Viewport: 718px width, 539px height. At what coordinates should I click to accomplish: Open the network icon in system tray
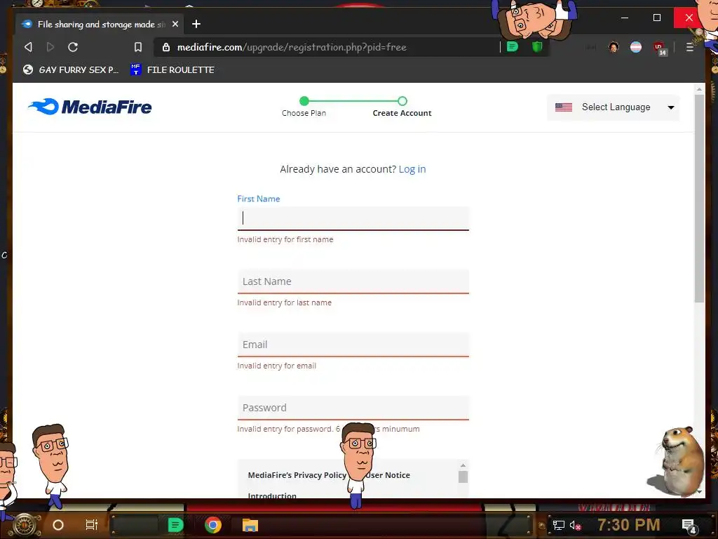[558, 525]
